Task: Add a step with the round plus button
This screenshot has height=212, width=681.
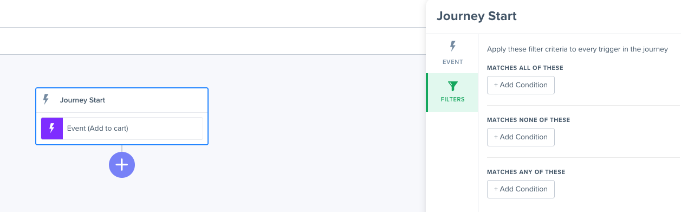Action: tap(122, 165)
